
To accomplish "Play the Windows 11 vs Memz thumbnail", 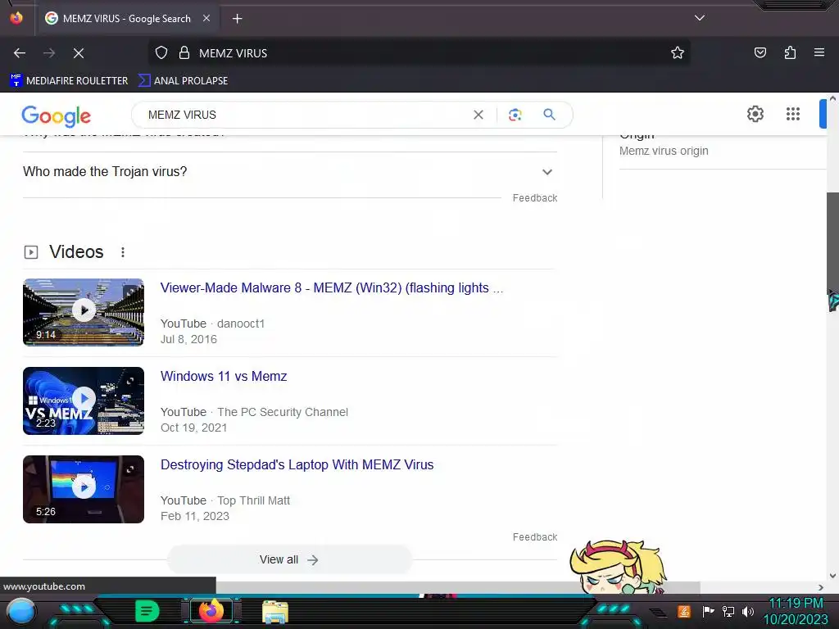I will 84,400.
